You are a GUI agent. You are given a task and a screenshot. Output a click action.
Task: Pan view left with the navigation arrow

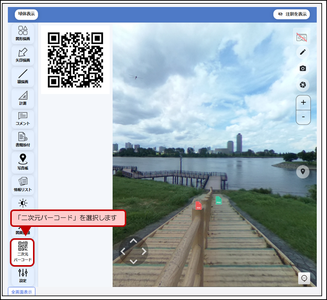coord(123,251)
